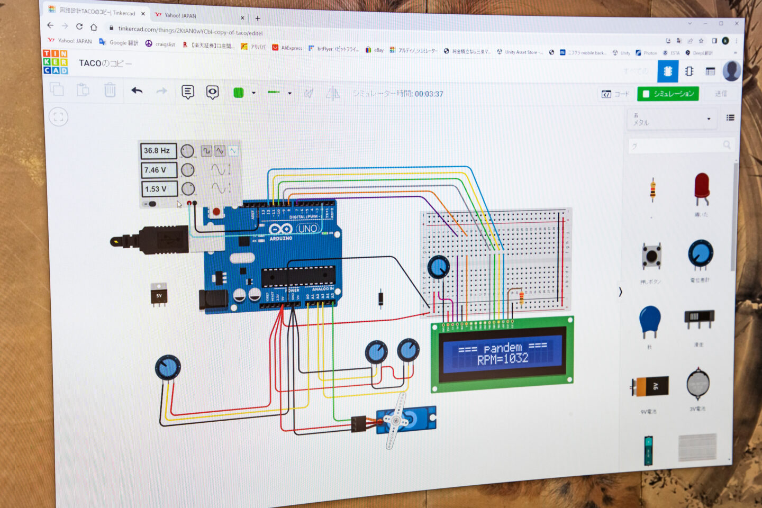Switch to the Yahoo! JAPAN browser tab
762x508 pixels.
[180, 16]
